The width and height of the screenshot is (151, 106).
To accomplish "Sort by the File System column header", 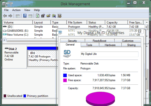I will point(77,23).
